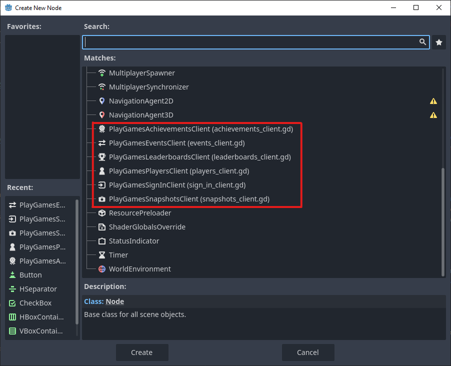Viewport: 451px width, 366px height.
Task: Click the PlayGamesSignInClient login icon in Matches
Action: point(102,185)
